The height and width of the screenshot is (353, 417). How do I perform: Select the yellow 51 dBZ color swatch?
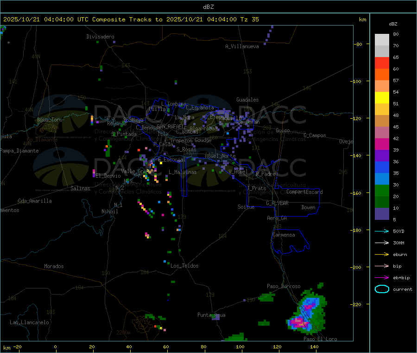[x=382, y=98]
